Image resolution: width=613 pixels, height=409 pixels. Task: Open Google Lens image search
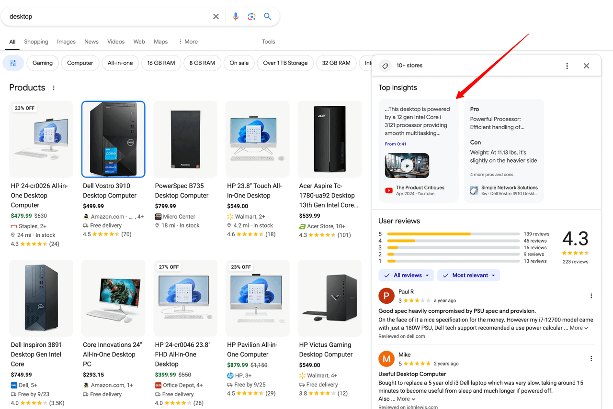point(251,17)
